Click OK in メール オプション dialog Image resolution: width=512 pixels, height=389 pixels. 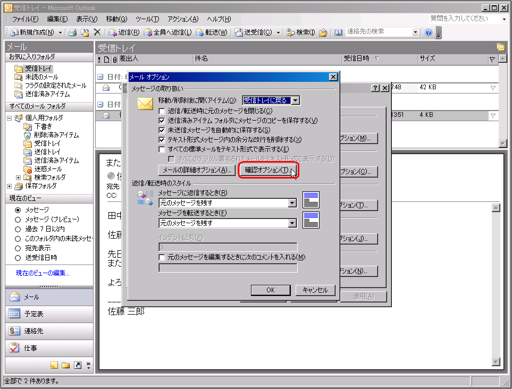coord(271,290)
